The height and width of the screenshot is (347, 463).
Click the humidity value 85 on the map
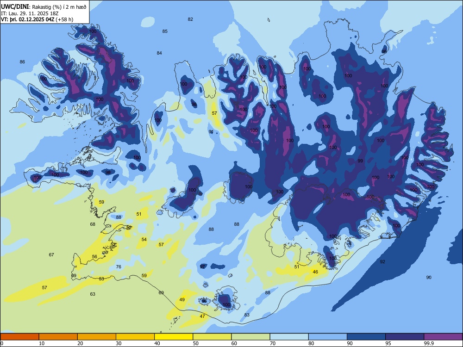[165, 31]
